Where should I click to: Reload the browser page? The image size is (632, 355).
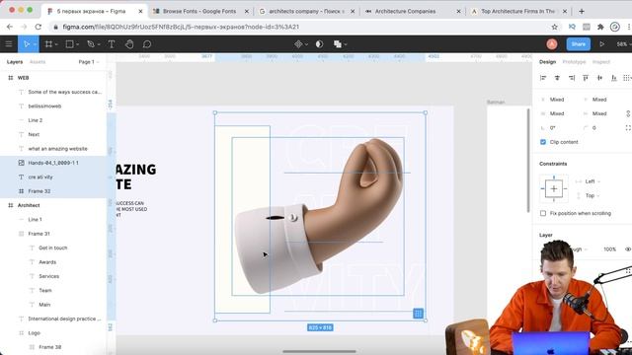pos(38,27)
